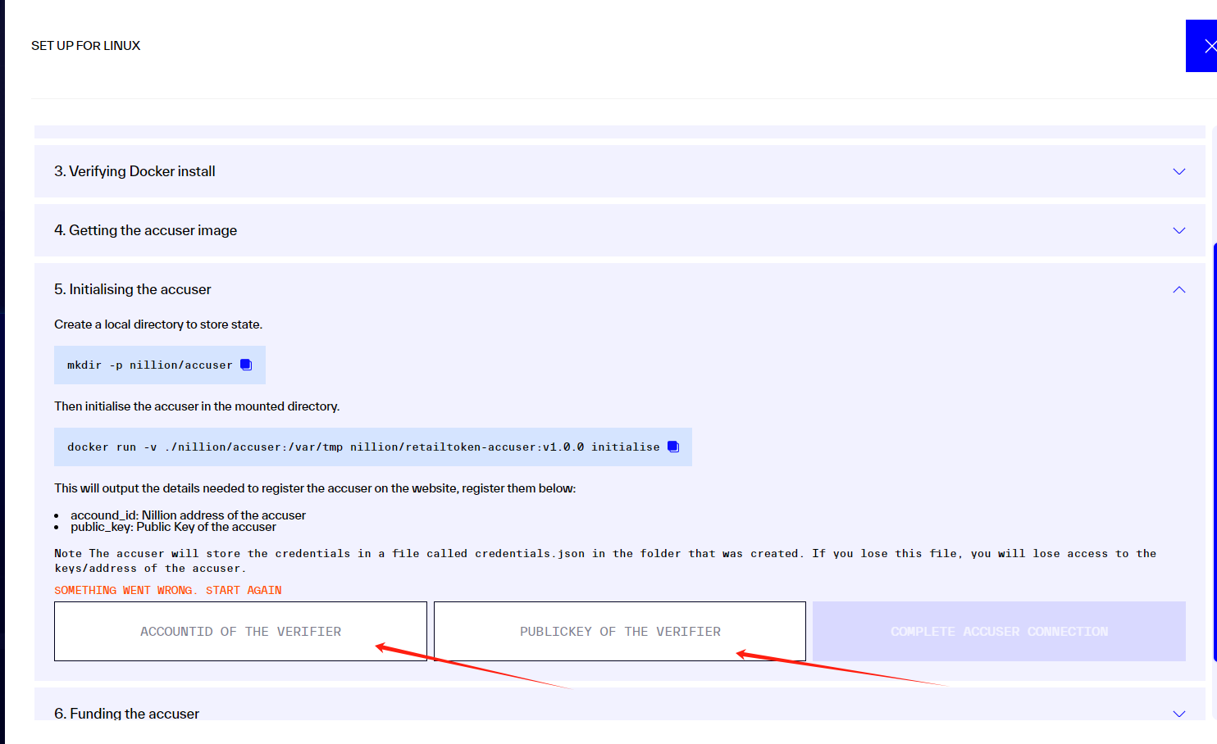Collapse Initialising the accuser using up chevron
This screenshot has width=1217, height=744.
point(1178,289)
